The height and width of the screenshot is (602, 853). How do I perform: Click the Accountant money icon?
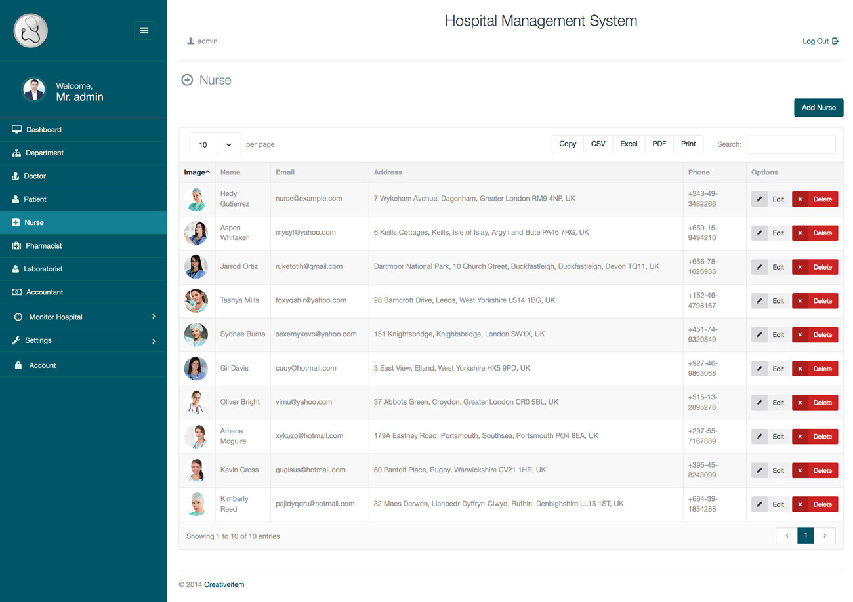[x=17, y=292]
